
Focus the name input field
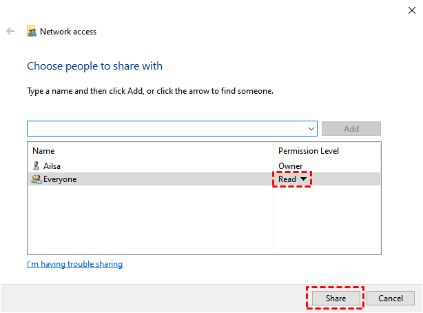pos(165,129)
